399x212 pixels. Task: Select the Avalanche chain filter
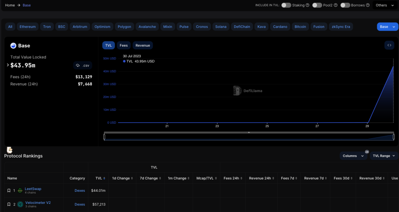click(x=147, y=27)
